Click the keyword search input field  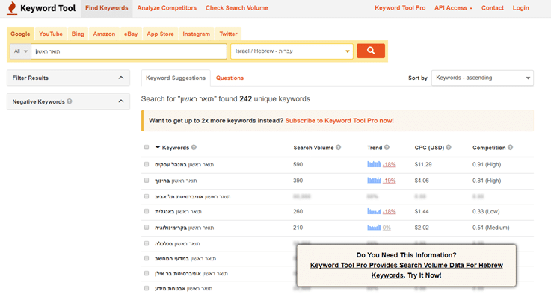click(129, 51)
